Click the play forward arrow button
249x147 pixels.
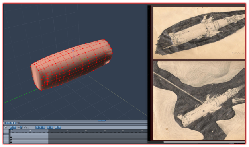click(x=15, y=123)
